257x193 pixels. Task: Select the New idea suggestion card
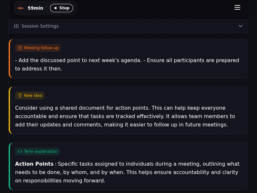[x=128, y=110]
